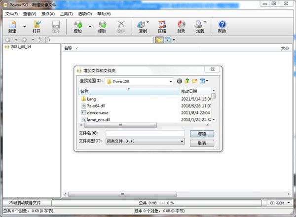
Task: Click the Delete (删除) toolbar icon
Action: (121, 27)
